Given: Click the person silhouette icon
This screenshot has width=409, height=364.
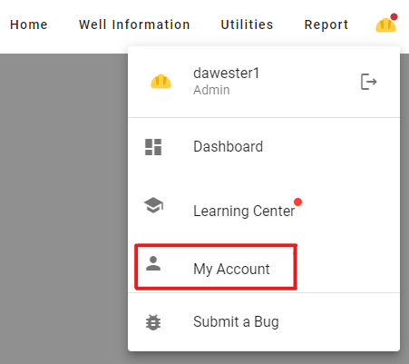Looking at the screenshot, I should [x=153, y=263].
